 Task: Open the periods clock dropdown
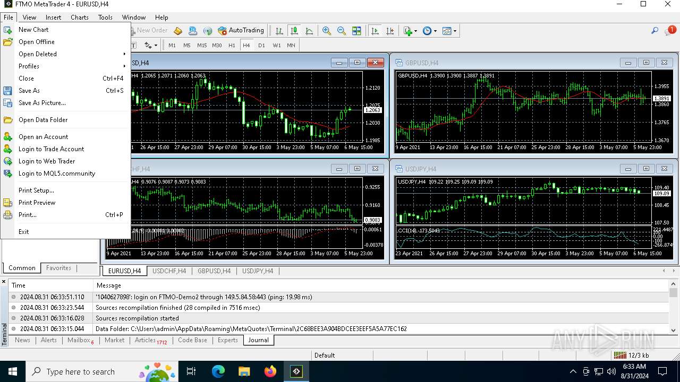point(429,31)
